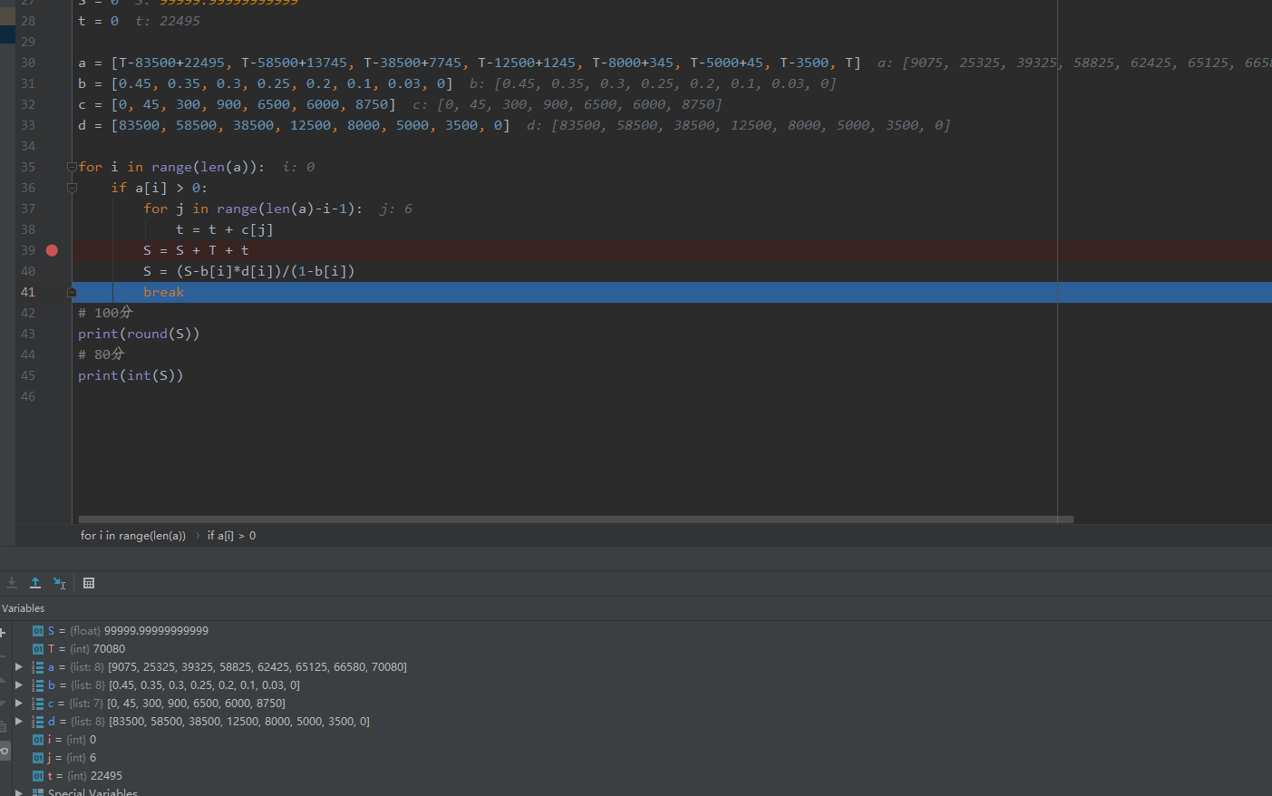Expand list variable b in Variables
This screenshot has height=796, width=1272.
(18, 684)
